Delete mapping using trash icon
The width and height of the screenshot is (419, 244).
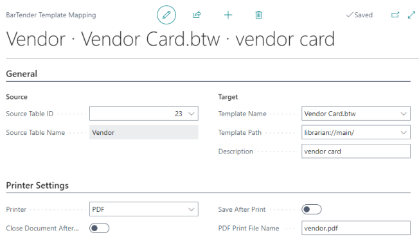[x=258, y=15]
